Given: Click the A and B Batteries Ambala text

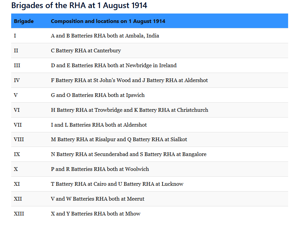Looking at the screenshot, I should tap(105, 36).
